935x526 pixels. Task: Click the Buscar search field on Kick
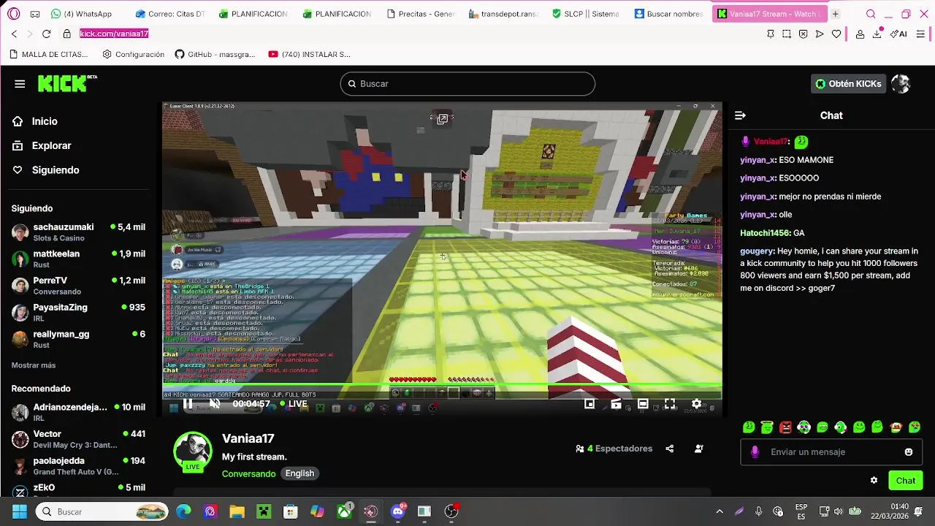click(467, 83)
